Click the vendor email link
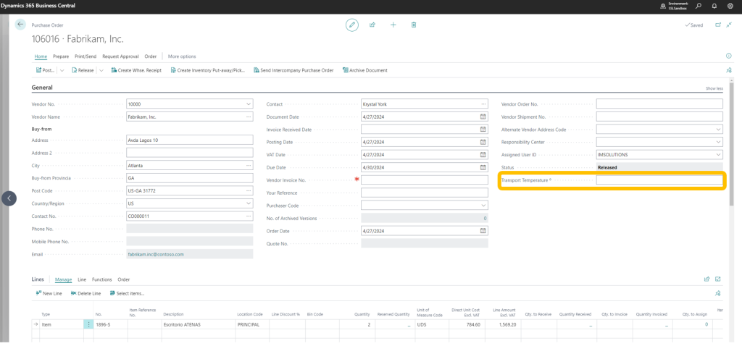Image resolution: width=742 pixels, height=346 pixels. coord(156,254)
